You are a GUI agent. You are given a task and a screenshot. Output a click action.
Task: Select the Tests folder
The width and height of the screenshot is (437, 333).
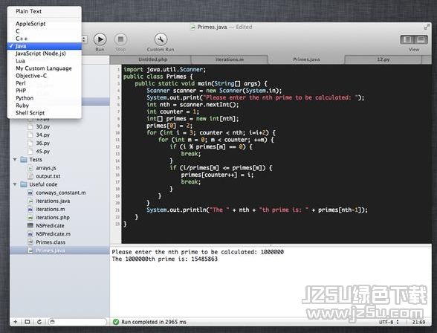click(x=36, y=160)
